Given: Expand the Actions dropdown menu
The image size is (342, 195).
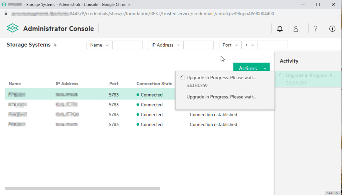Looking at the screenshot, I should point(251,68).
